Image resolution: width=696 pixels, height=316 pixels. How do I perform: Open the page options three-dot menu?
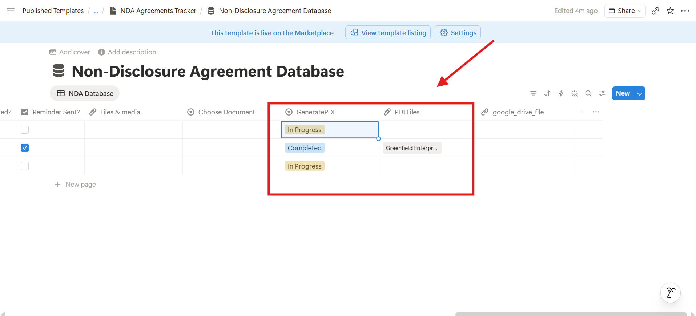[x=685, y=11]
